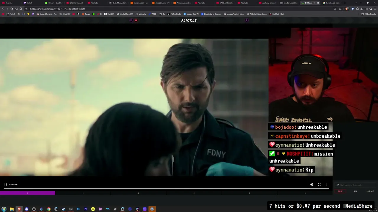The height and width of the screenshot is (212, 378).
Task: Click the flickle.app address bar URL
Action: click(x=57, y=9)
